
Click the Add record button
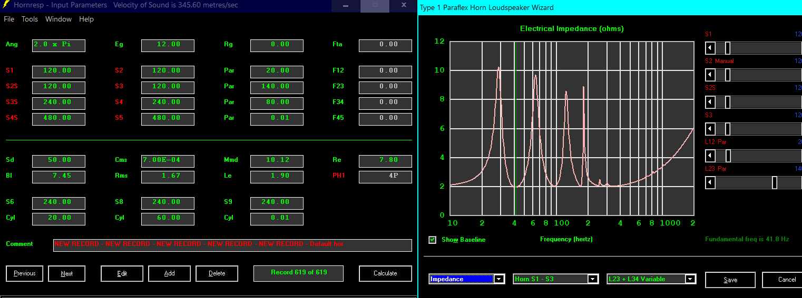[x=169, y=273]
